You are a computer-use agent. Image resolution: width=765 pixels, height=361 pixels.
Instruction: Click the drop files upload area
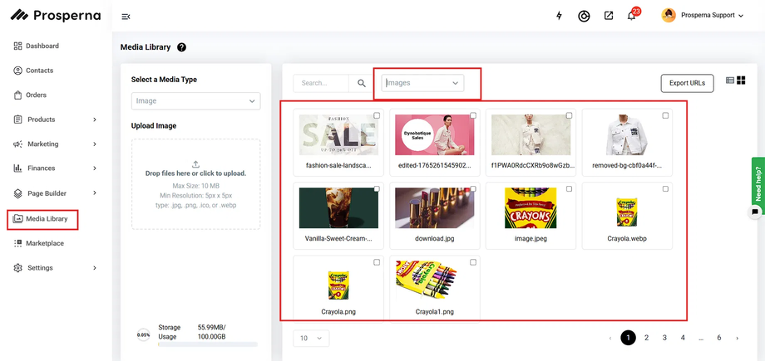(195, 184)
